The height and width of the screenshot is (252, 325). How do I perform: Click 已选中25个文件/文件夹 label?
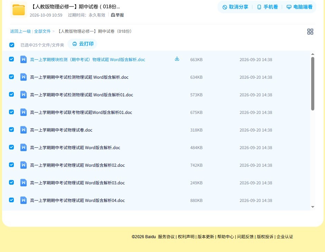(42, 45)
